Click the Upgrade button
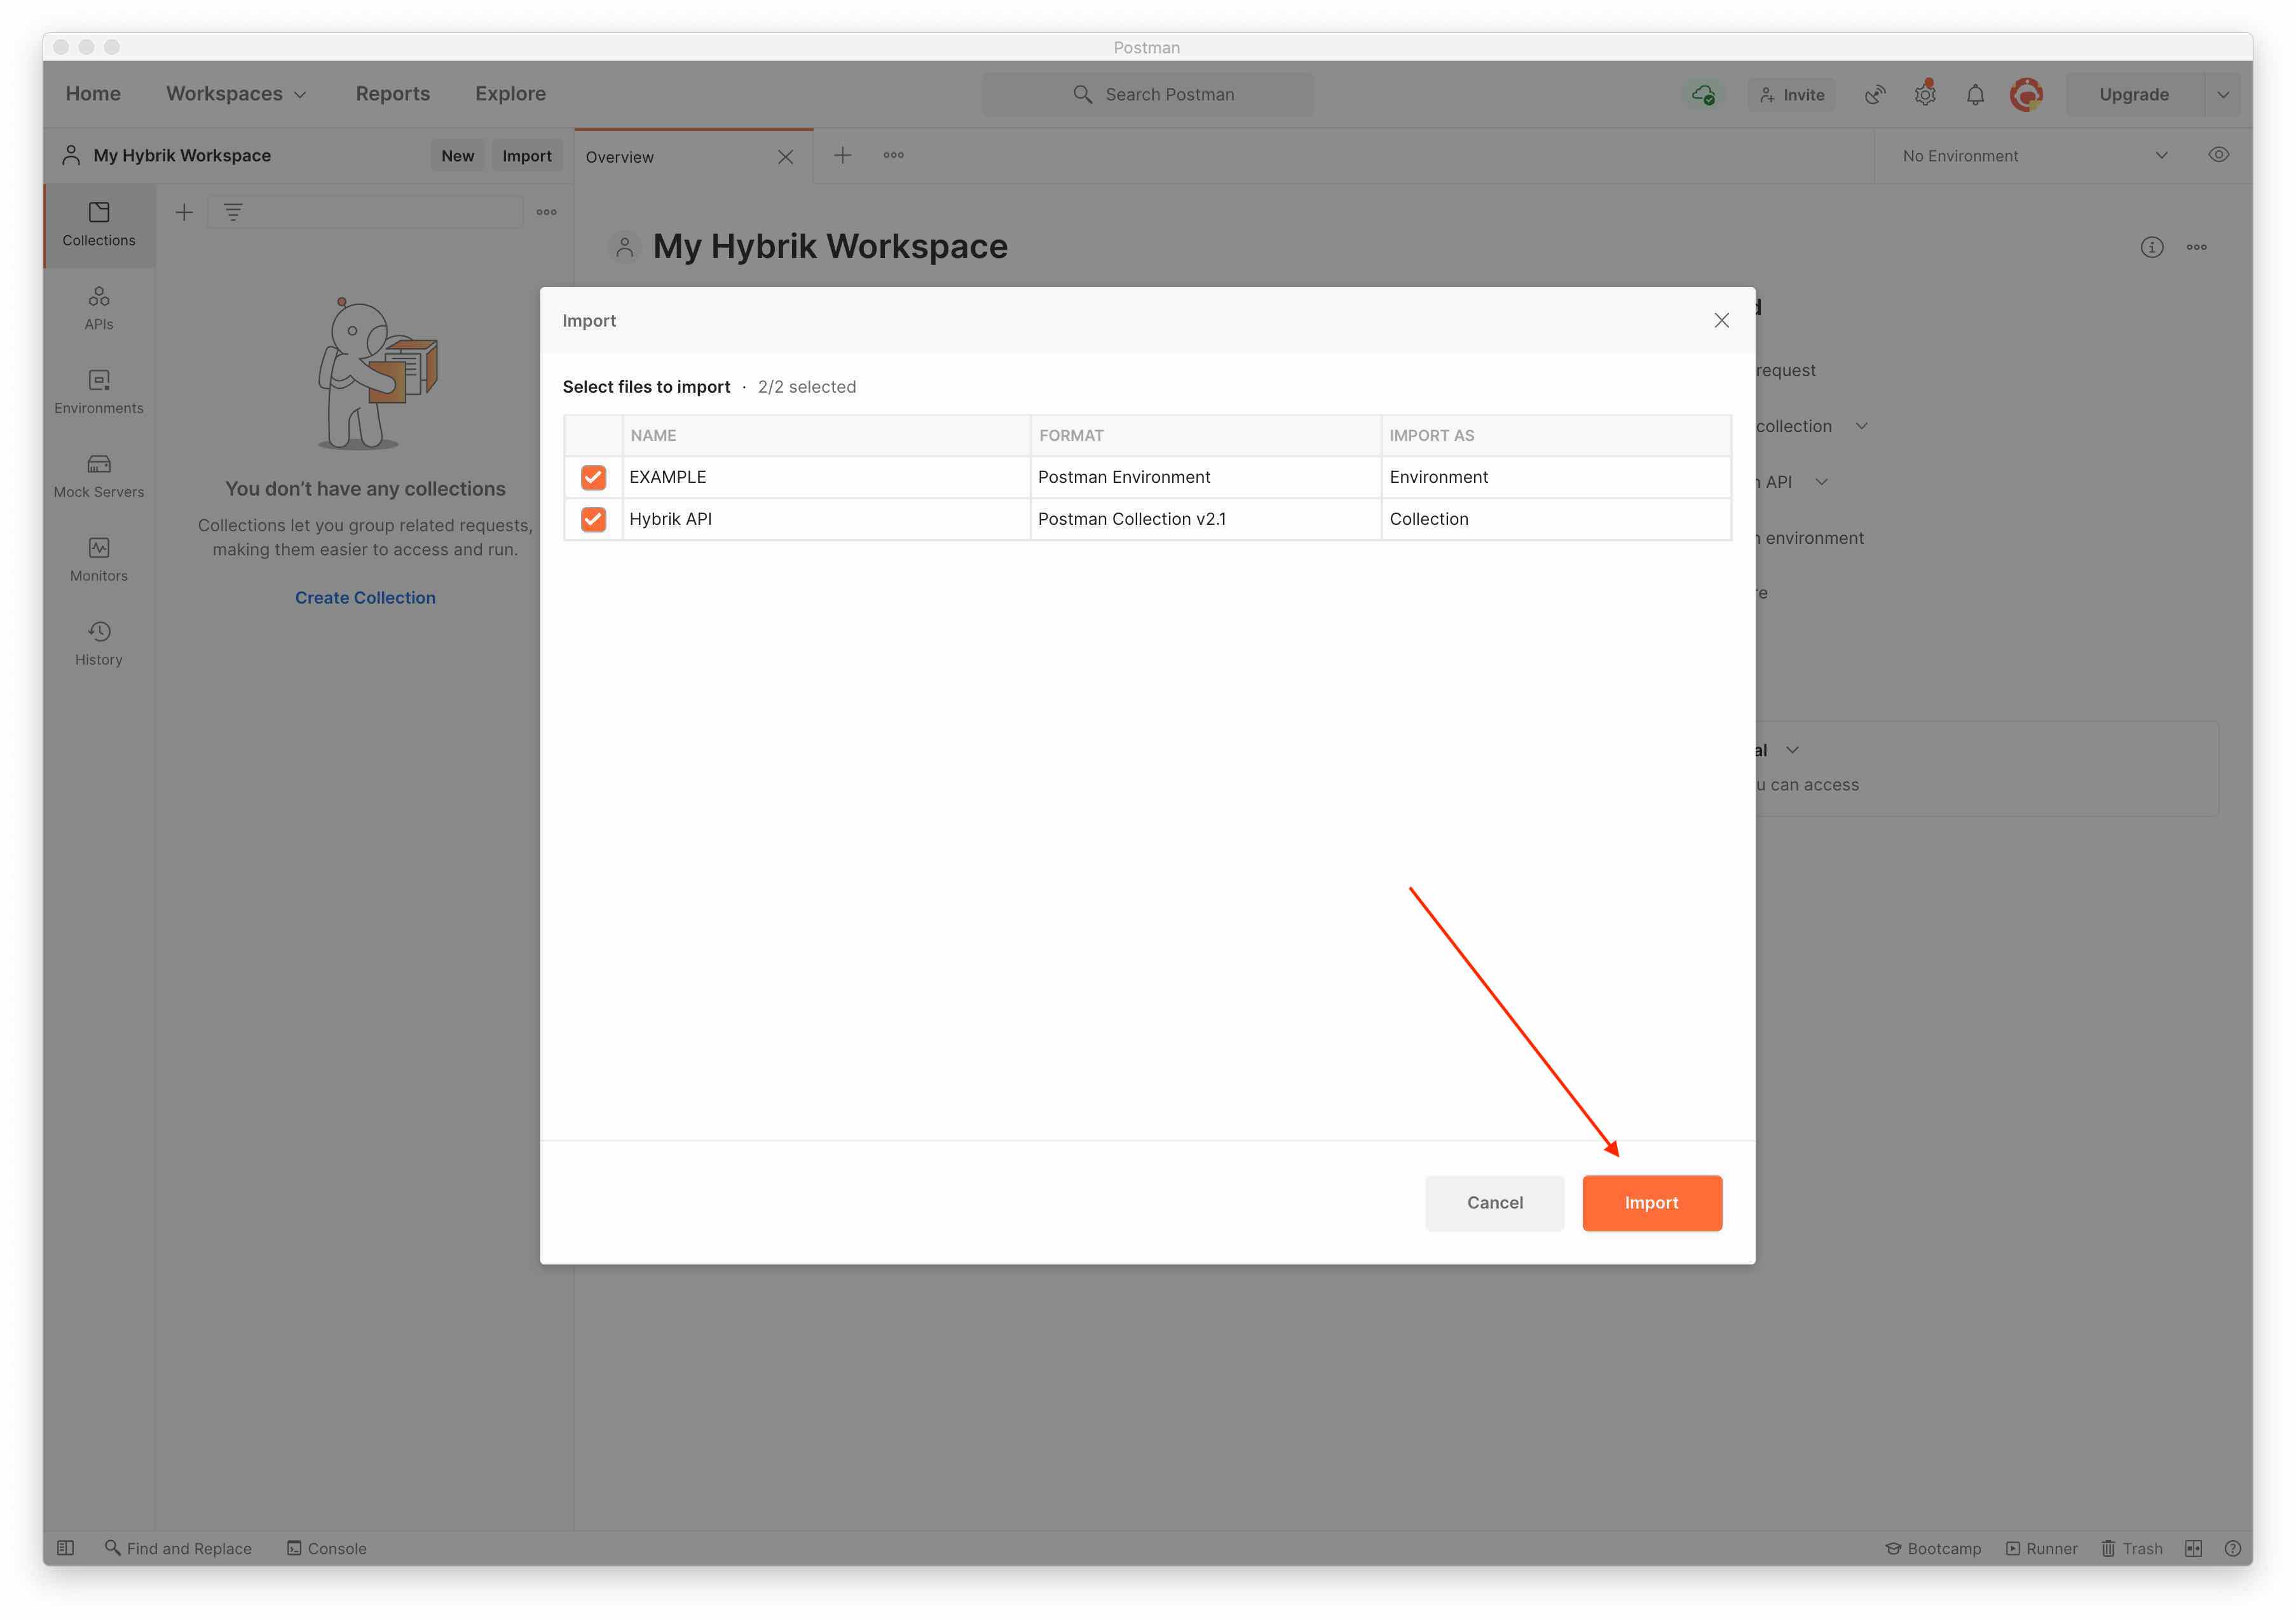 point(2135,94)
